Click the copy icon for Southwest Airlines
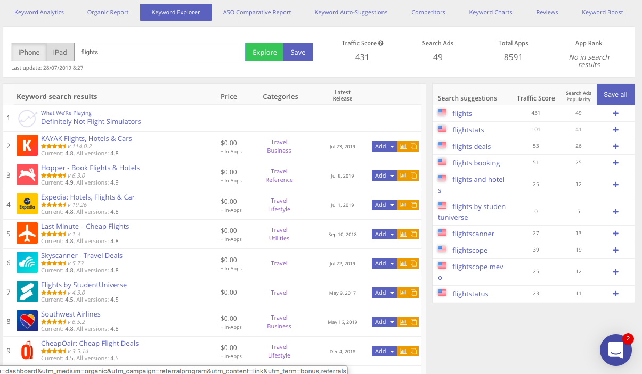The height and width of the screenshot is (374, 642). click(413, 322)
